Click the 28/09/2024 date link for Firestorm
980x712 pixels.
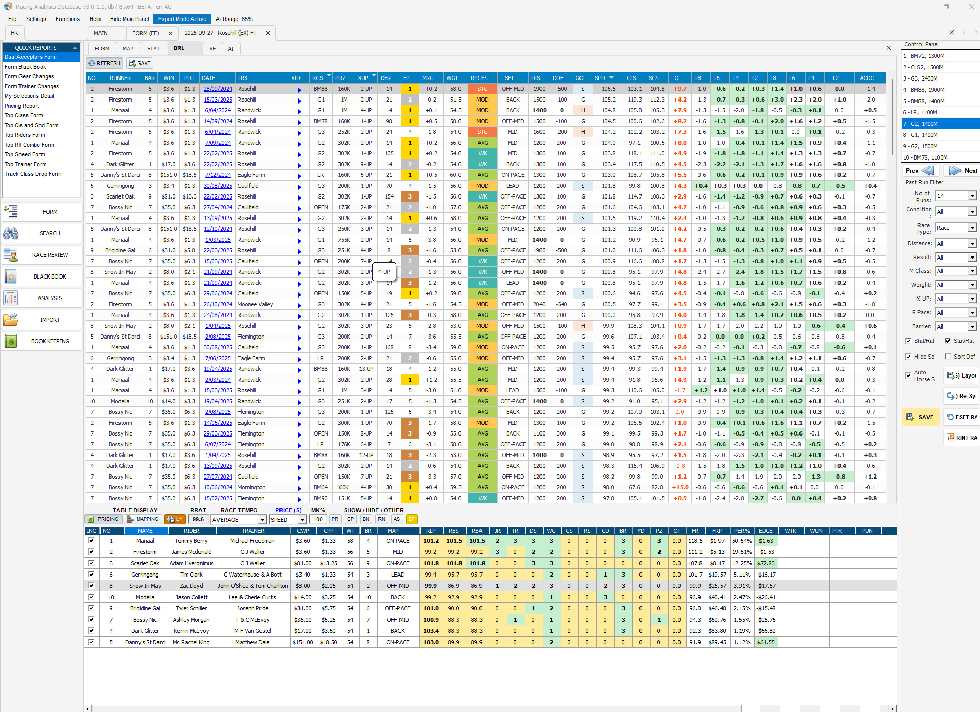coord(217,89)
